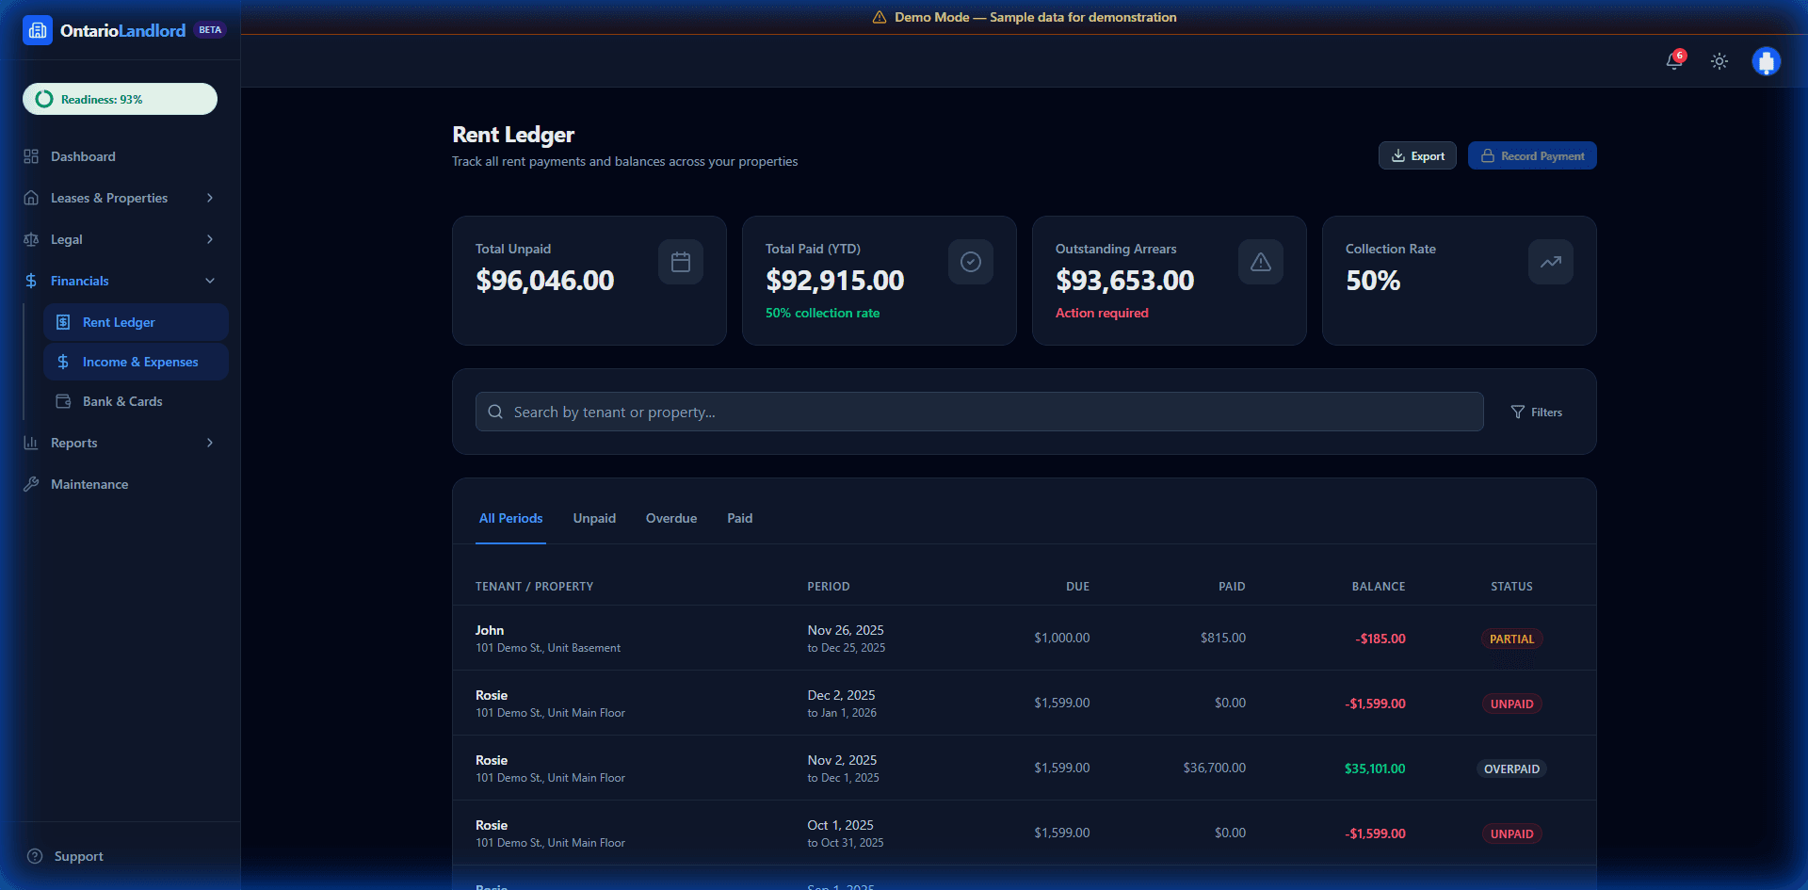Click the Income & Expenses dollar icon
Image resolution: width=1808 pixels, height=890 pixels.
pyautogui.click(x=63, y=361)
